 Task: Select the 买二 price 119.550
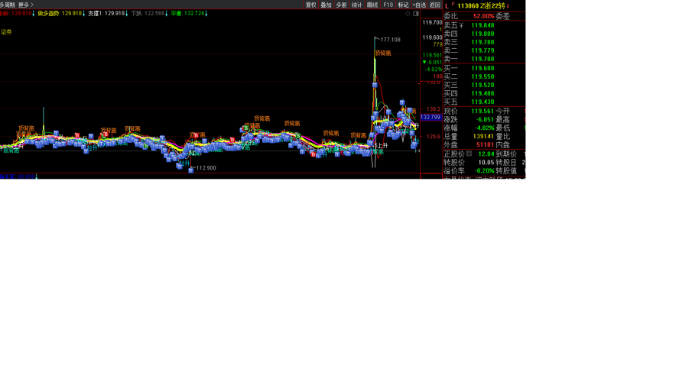[482, 76]
